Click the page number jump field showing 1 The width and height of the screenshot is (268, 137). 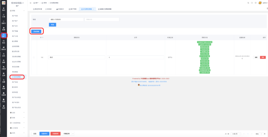tap(261, 134)
